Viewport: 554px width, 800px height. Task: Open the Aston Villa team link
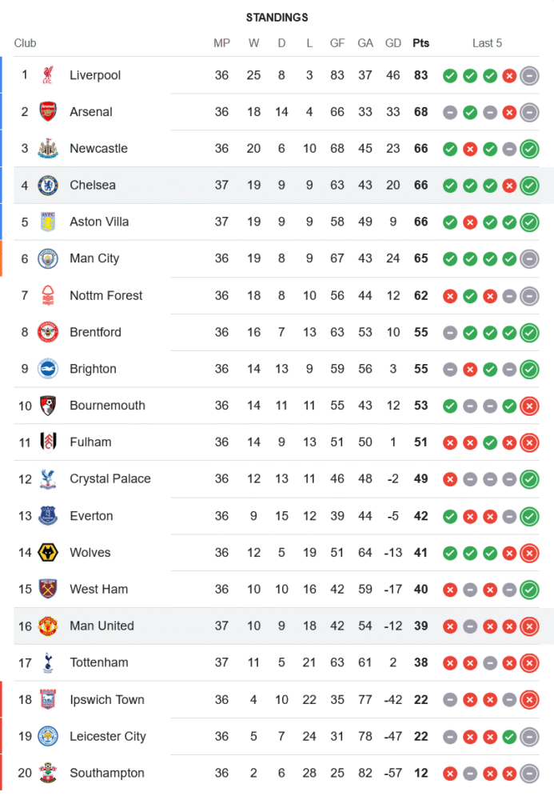pos(99,222)
